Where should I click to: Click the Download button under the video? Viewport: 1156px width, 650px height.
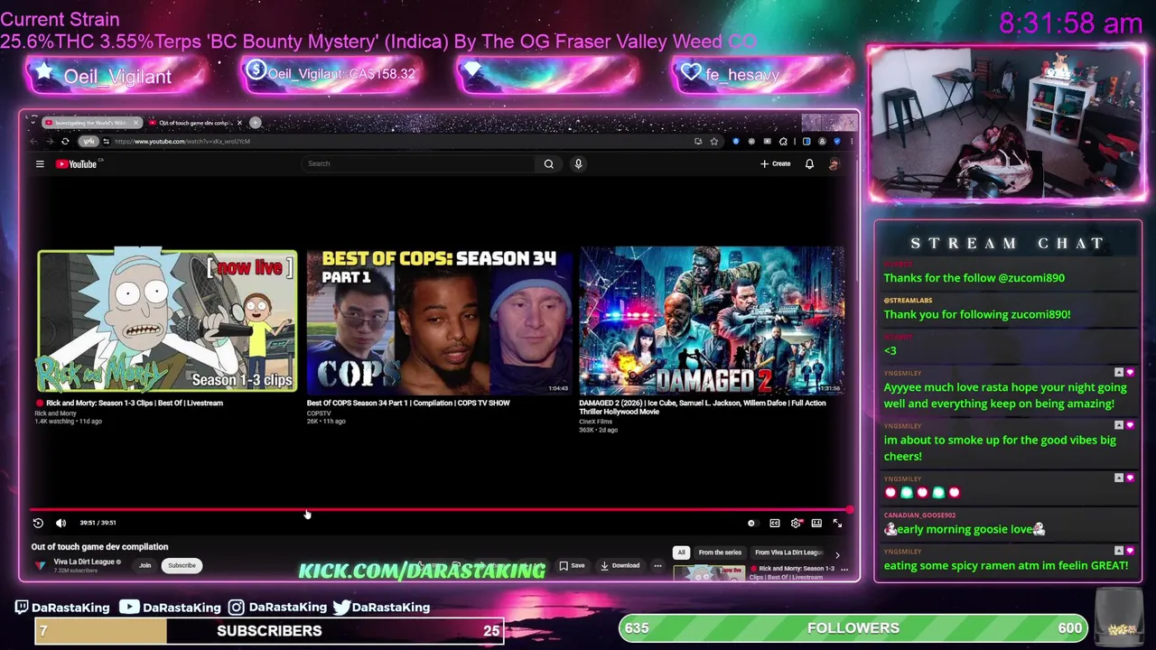point(620,566)
